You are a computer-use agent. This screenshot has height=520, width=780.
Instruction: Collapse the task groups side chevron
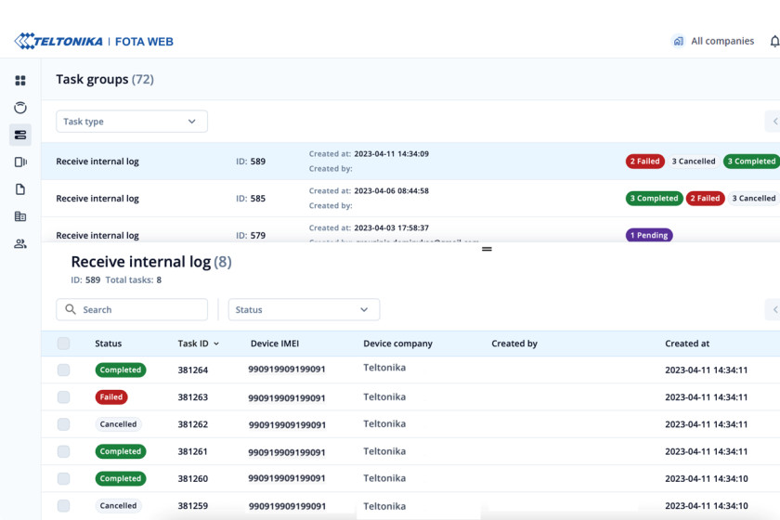774,122
